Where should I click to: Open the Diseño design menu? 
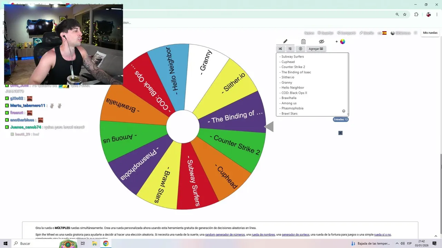366,33
